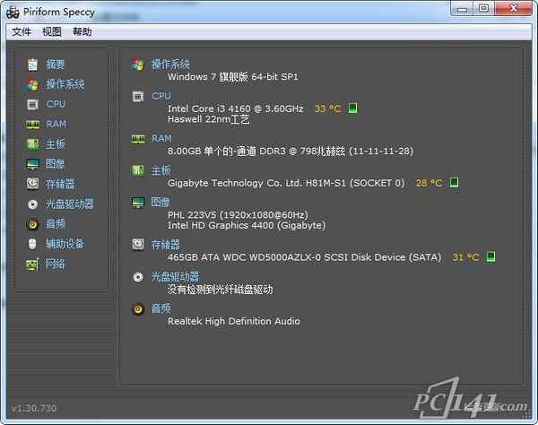Click PHL 223V5 (1920x1080@60Hz) text
Screen dimensions: 538x425
tap(238, 214)
